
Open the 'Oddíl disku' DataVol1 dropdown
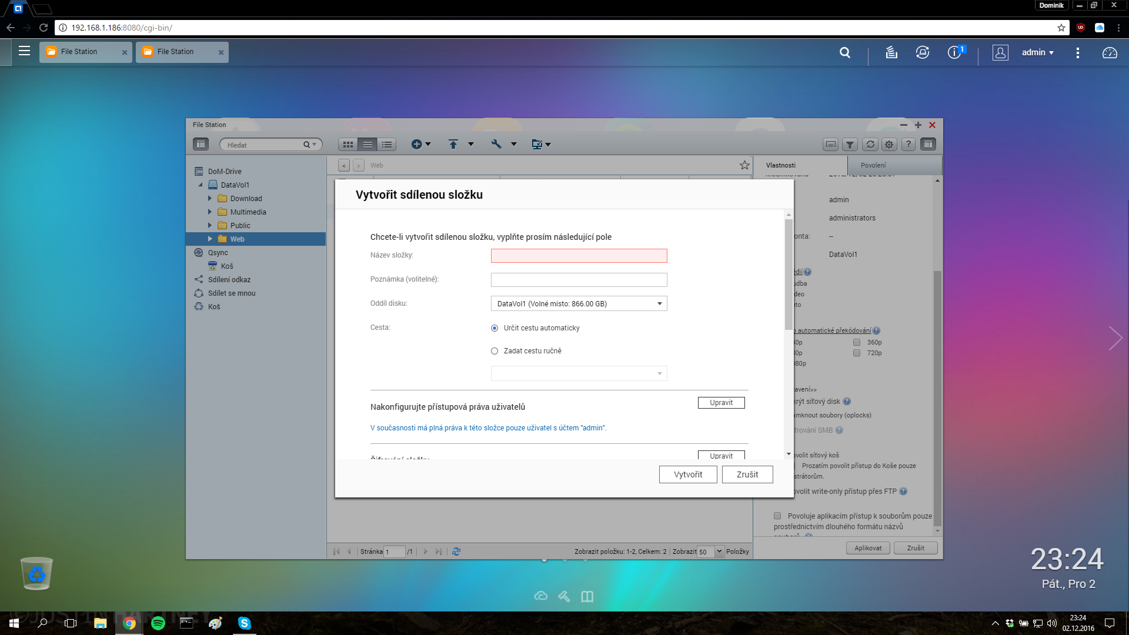coord(579,304)
